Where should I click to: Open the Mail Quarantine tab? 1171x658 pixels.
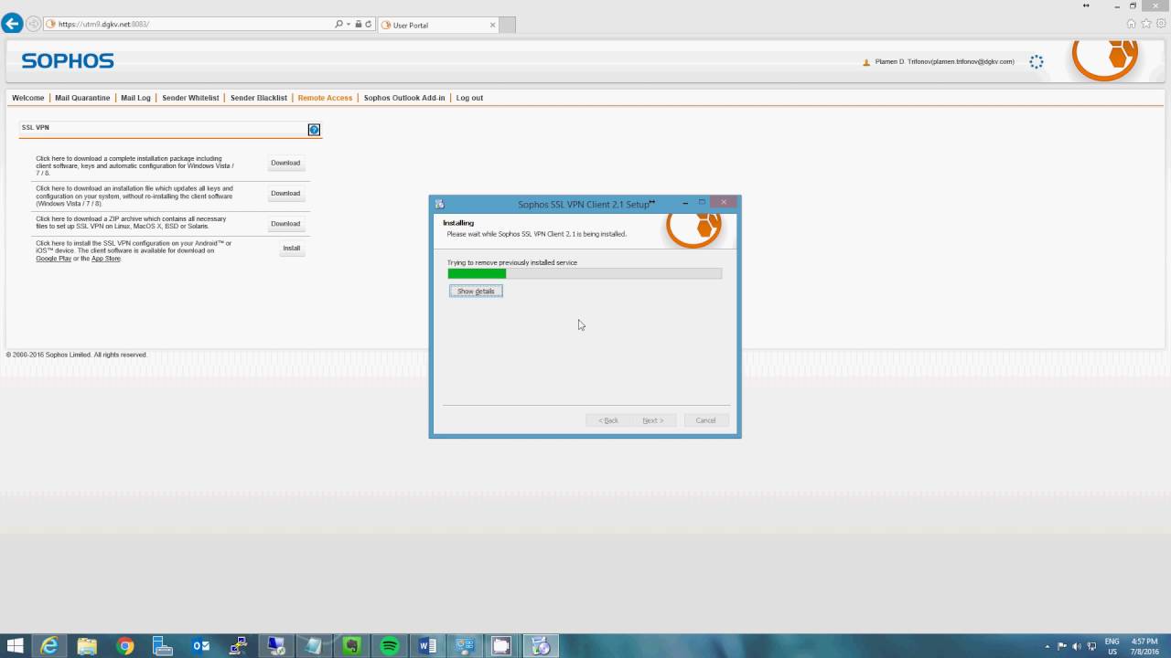82,98
